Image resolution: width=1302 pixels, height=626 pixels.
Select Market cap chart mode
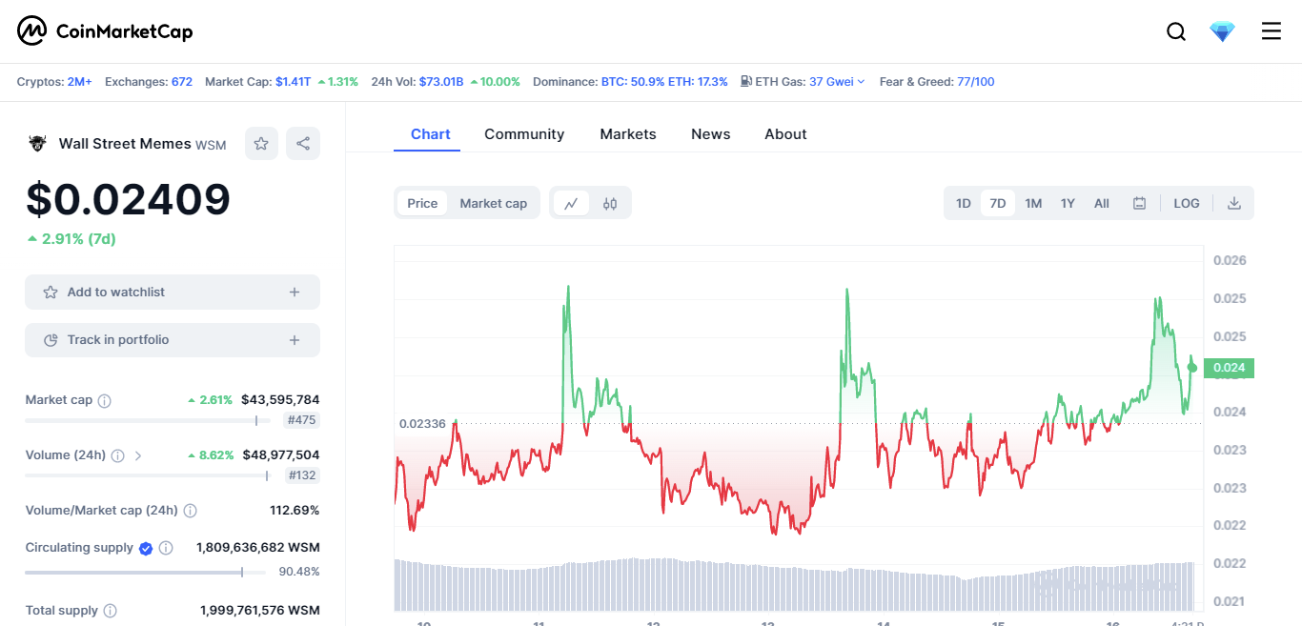(494, 203)
